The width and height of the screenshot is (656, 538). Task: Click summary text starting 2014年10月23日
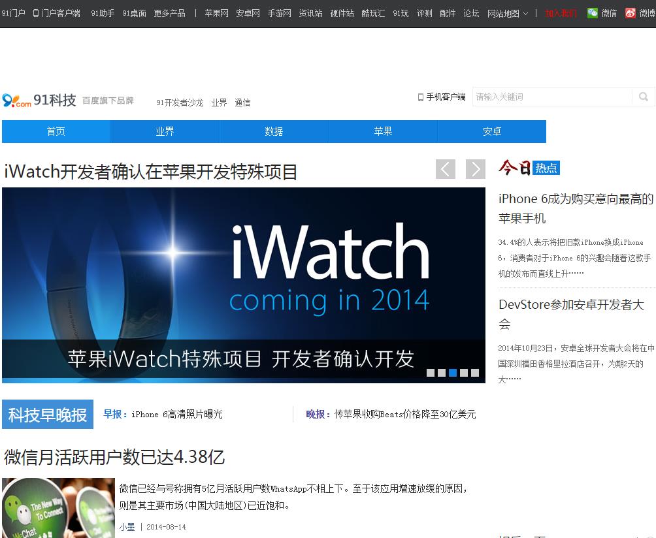(x=576, y=364)
